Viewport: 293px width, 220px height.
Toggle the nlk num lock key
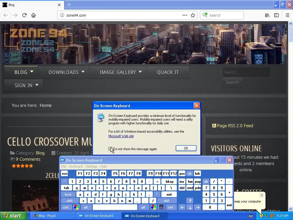206,181
